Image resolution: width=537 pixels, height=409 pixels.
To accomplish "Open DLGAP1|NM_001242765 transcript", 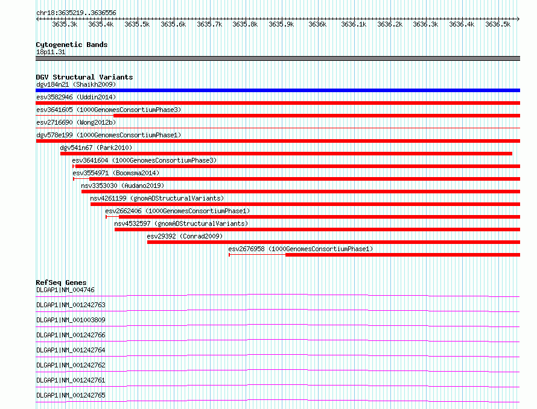I will [71, 395].
